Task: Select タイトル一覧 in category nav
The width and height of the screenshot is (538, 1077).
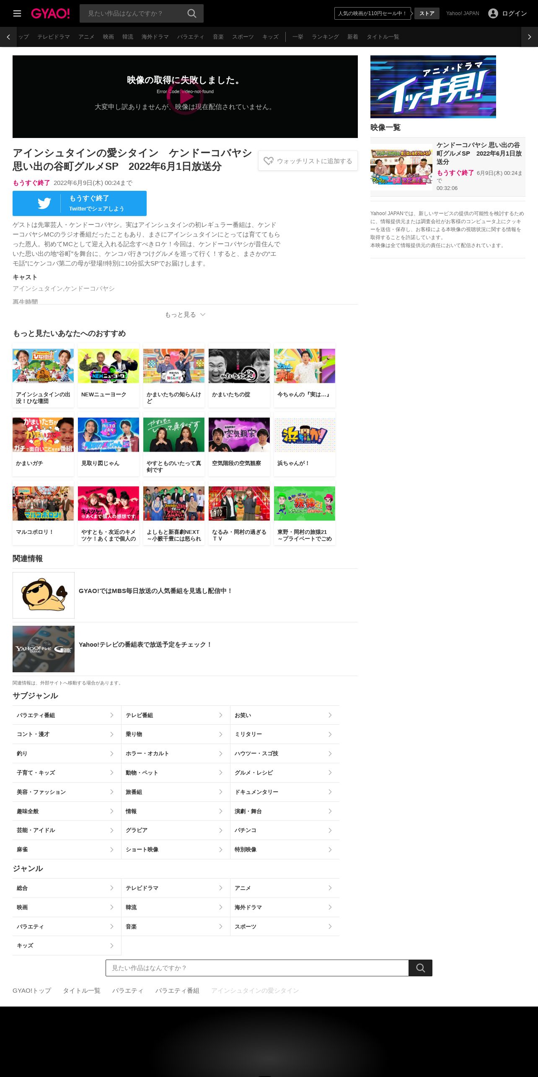Action: [383, 37]
